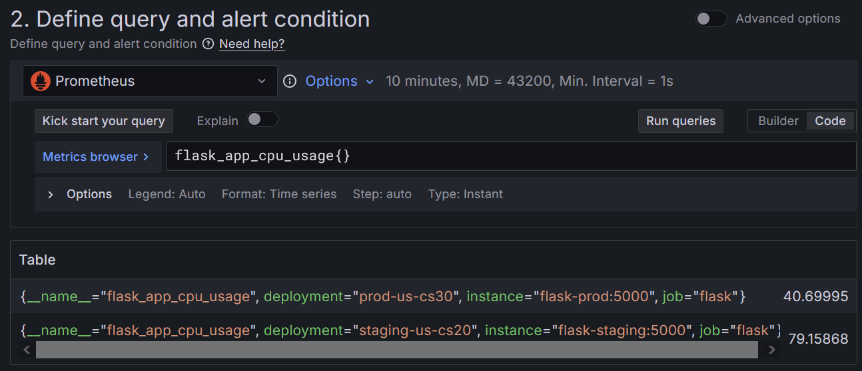Click the info icon beside Options
Image resolution: width=862 pixels, height=371 pixels.
[290, 81]
